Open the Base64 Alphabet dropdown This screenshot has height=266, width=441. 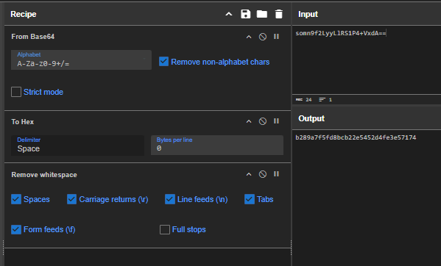[x=81, y=60]
